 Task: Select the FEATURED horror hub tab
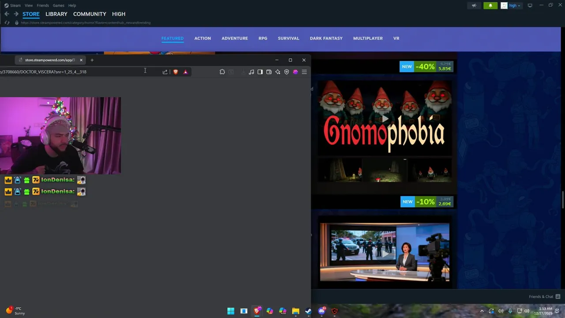pyautogui.click(x=173, y=38)
